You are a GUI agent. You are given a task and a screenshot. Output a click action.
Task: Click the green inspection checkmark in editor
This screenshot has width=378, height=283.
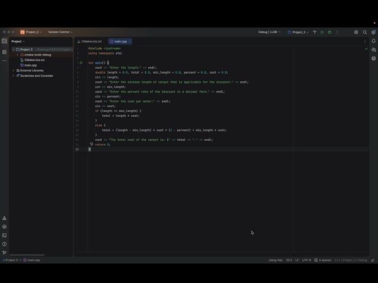pyautogui.click(x=366, y=48)
